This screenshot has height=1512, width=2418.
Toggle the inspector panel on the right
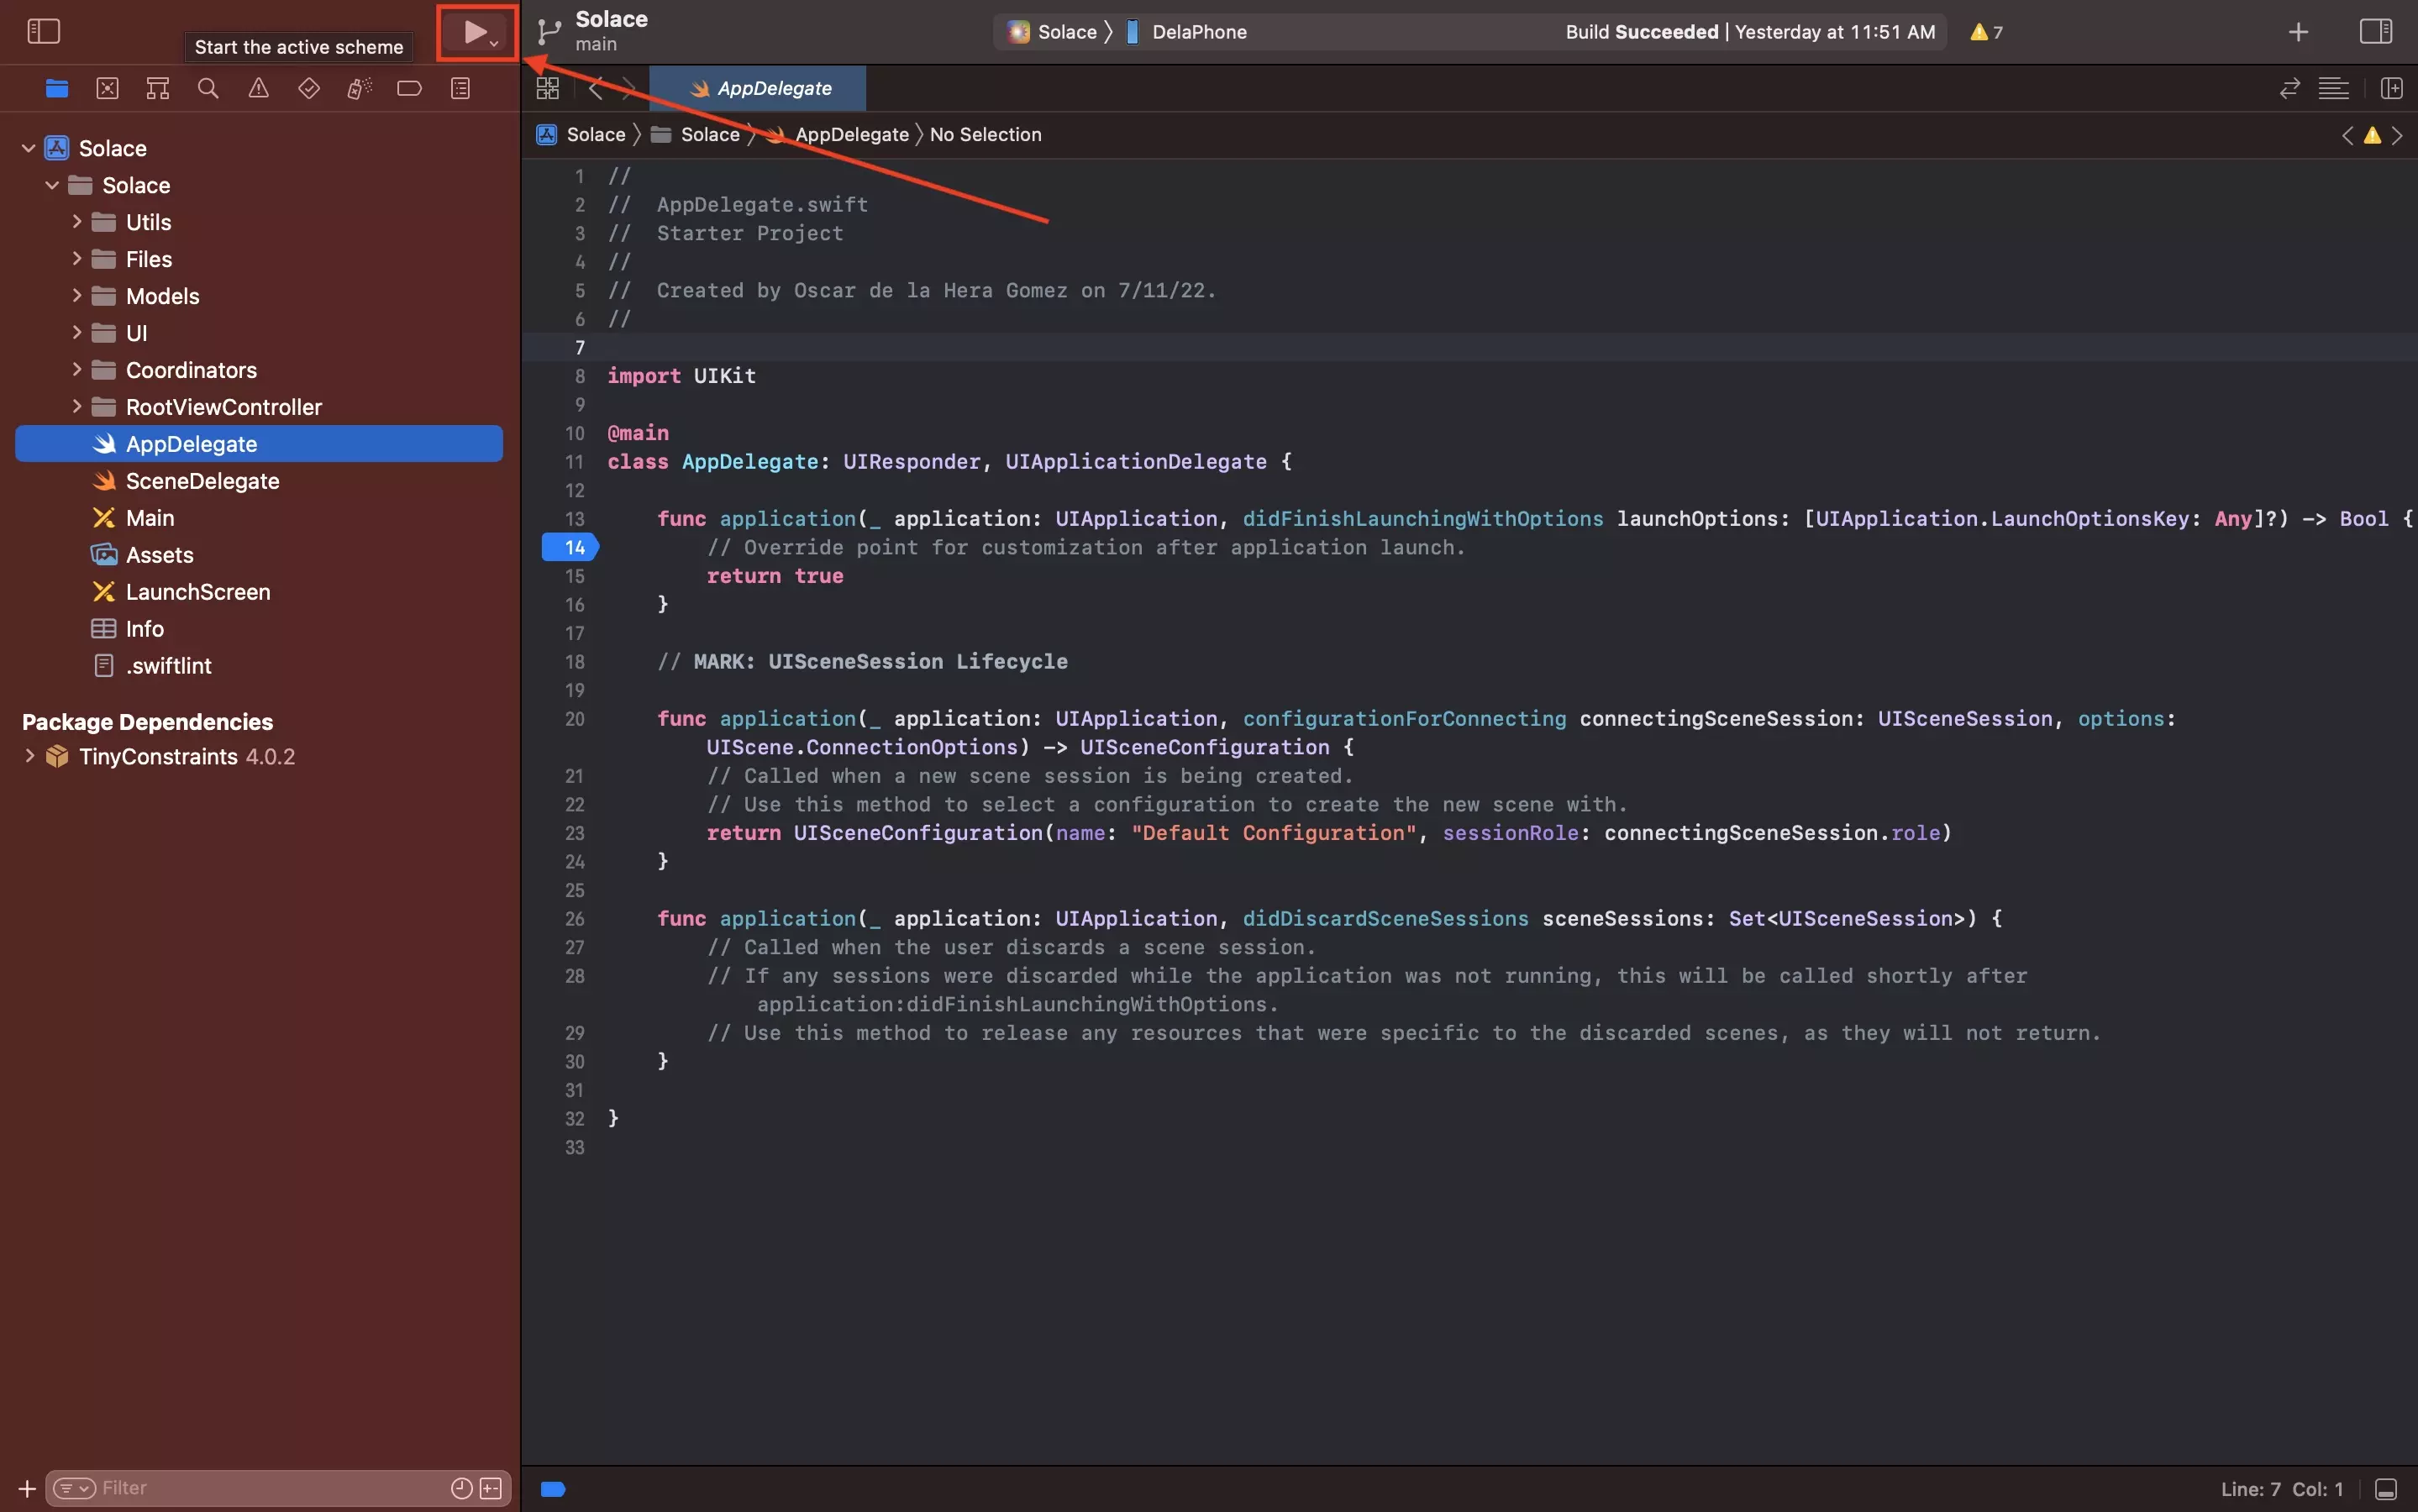pyautogui.click(x=2375, y=31)
